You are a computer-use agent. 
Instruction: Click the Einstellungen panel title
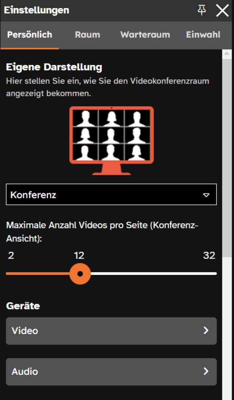tap(37, 10)
